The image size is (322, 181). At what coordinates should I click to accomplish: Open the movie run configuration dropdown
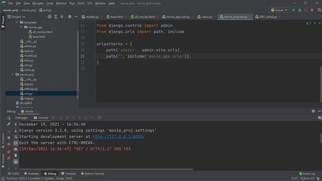click(x=279, y=10)
